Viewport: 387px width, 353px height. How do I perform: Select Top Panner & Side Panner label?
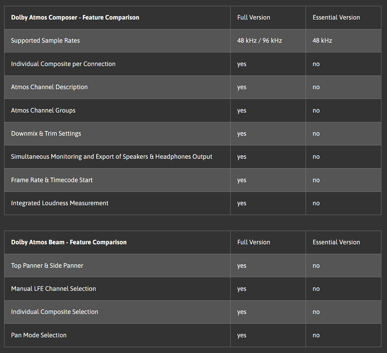[47, 266]
